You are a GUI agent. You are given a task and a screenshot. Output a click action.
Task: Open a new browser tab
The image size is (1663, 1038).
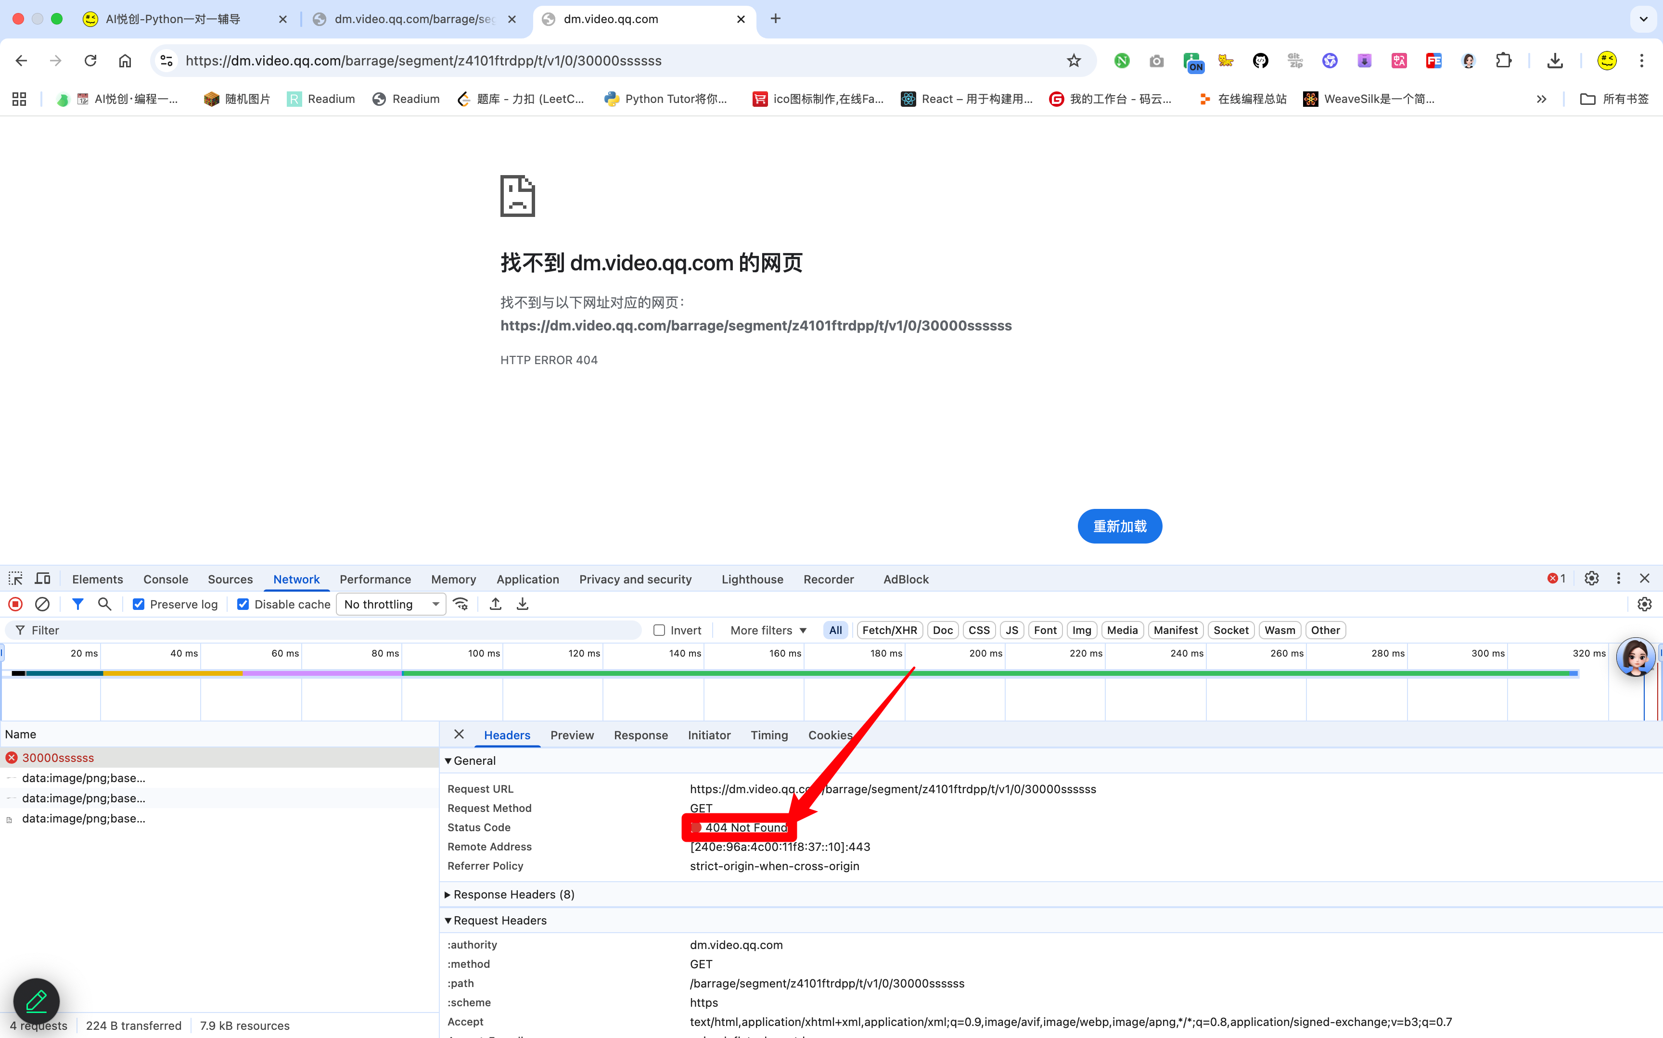(x=775, y=19)
